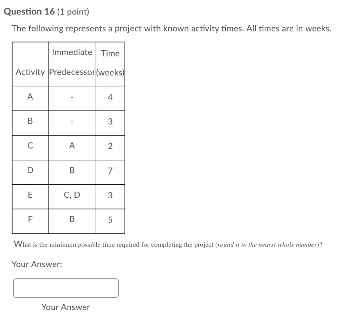The width and height of the screenshot is (360, 317).
Task: Click the Activity column header
Action: coord(30,72)
